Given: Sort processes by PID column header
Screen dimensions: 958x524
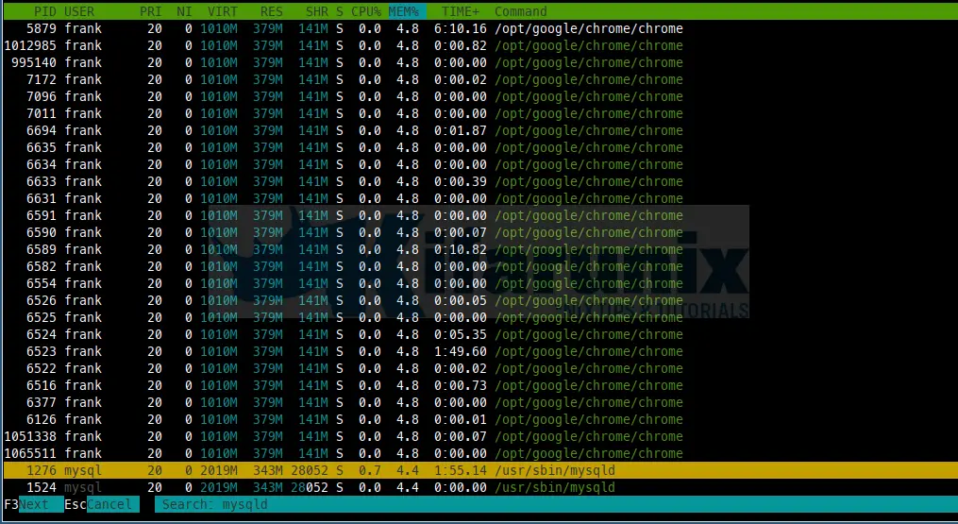Looking at the screenshot, I should [46, 11].
